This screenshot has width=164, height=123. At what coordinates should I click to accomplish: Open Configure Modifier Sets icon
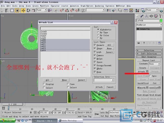coord(159,43)
